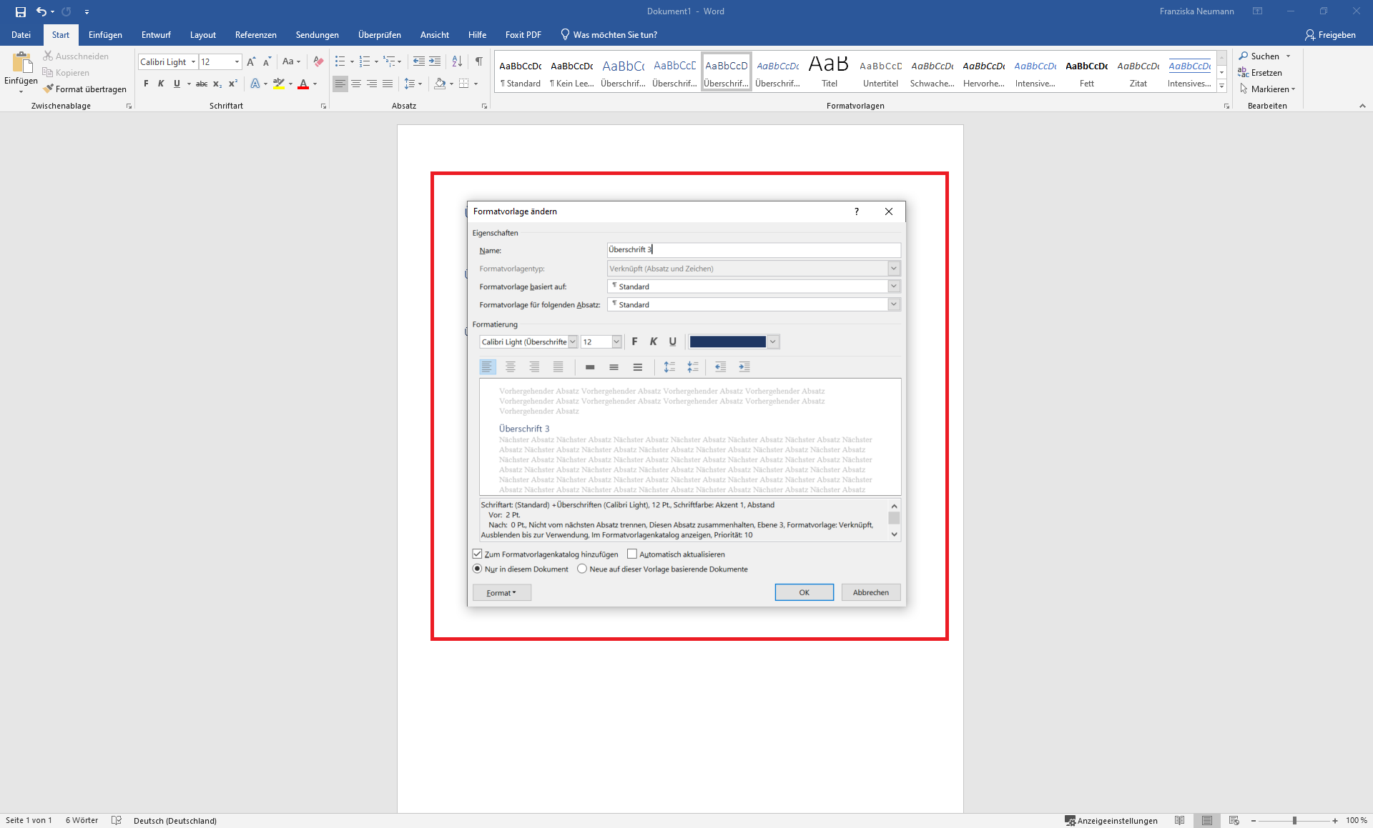This screenshot has height=828, width=1373.
Task: Increase indent using the dialog icon
Action: pyautogui.click(x=744, y=367)
